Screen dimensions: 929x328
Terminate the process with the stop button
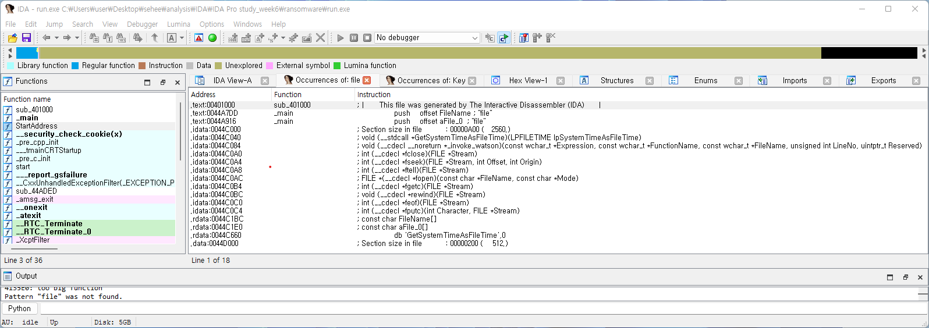tap(367, 38)
